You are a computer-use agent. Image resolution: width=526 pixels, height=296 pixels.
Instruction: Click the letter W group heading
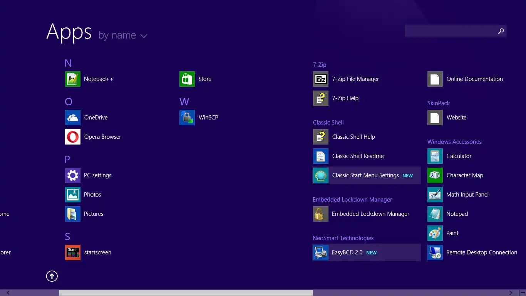184,102
